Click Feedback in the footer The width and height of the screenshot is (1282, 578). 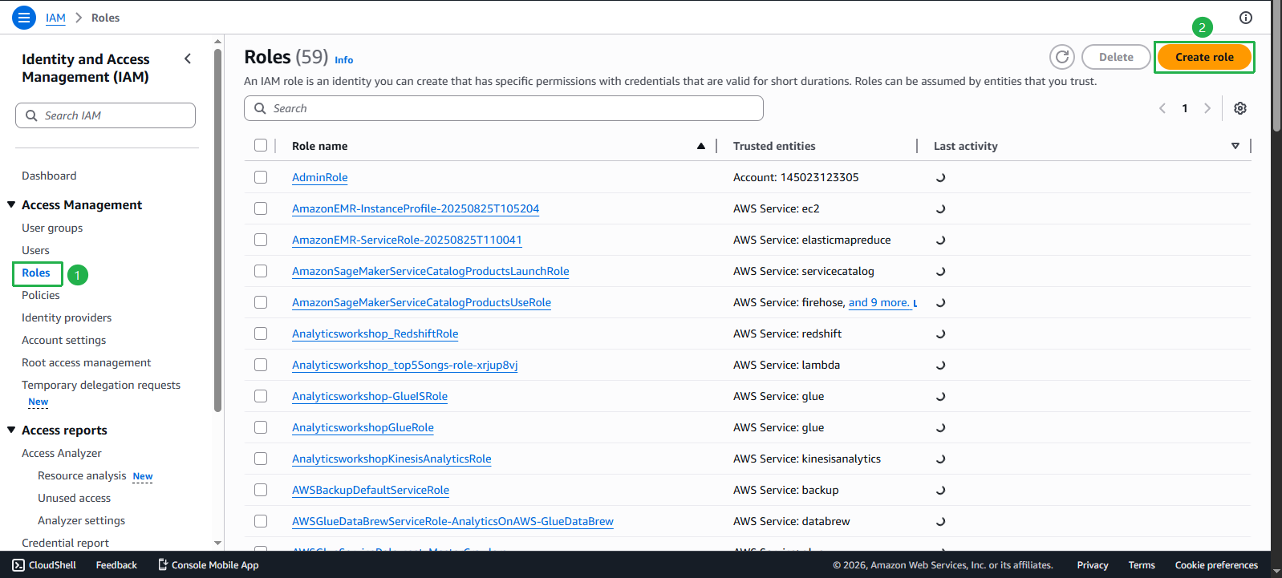tap(116, 565)
